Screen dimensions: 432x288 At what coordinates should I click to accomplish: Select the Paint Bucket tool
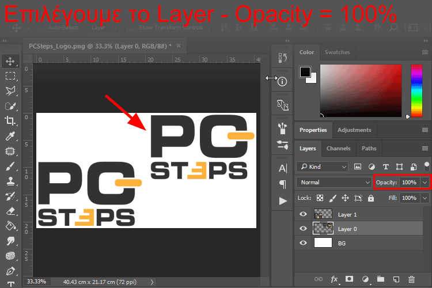[10, 226]
